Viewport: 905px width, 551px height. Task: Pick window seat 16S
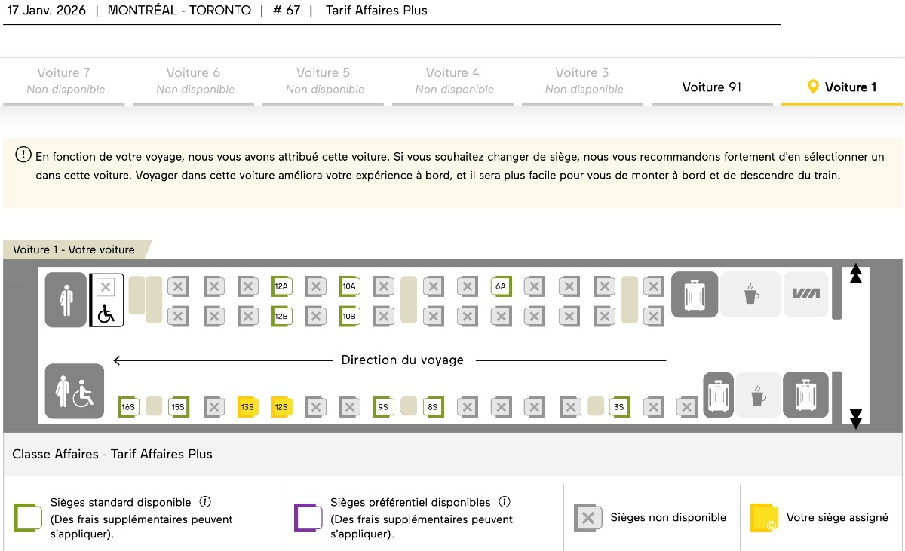tap(128, 407)
